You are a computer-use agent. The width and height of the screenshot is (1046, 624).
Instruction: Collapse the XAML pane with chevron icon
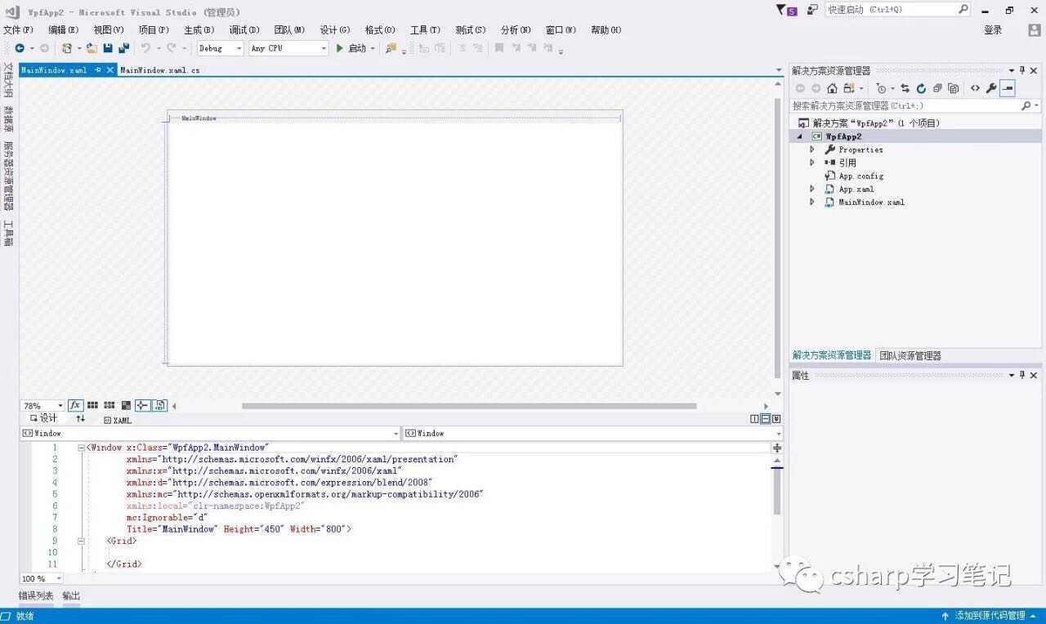776,419
